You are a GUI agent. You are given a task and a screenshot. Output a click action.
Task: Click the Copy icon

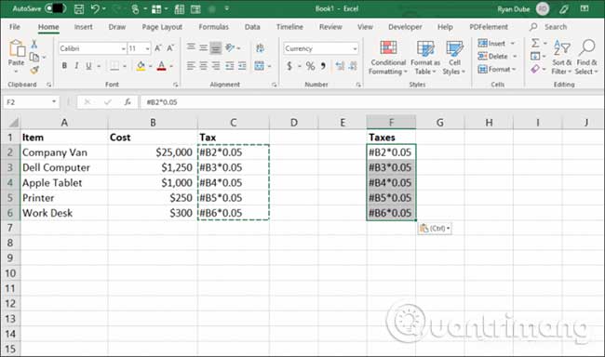(34, 57)
